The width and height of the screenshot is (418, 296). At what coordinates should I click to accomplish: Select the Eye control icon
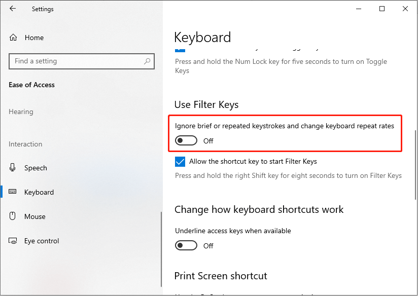click(13, 241)
